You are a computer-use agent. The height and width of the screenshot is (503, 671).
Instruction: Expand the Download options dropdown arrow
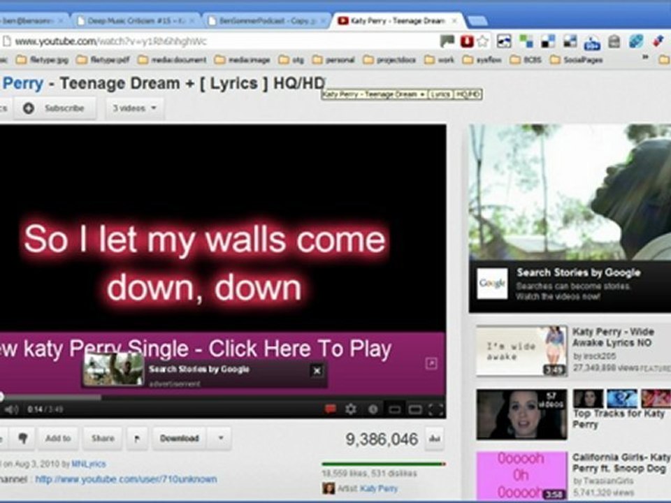tap(221, 438)
